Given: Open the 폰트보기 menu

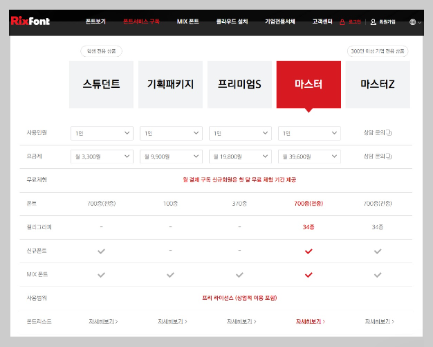Looking at the screenshot, I should (x=95, y=21).
